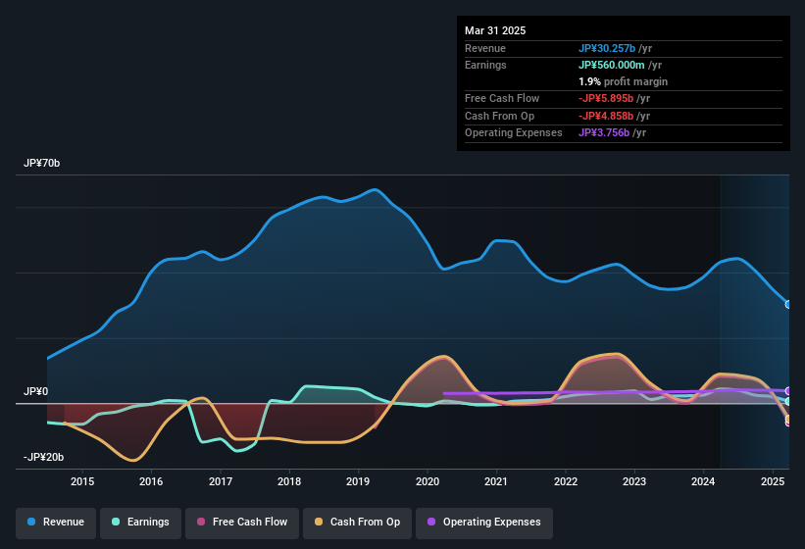Click the 1.9% profit margin text
The height and width of the screenshot is (549, 805).
pos(623,81)
